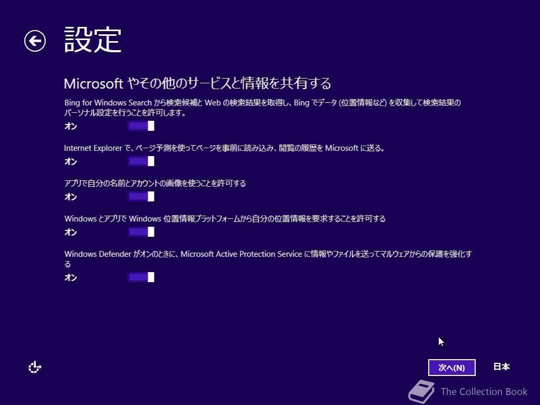Click the Bing for Windows Search description text

(263, 108)
